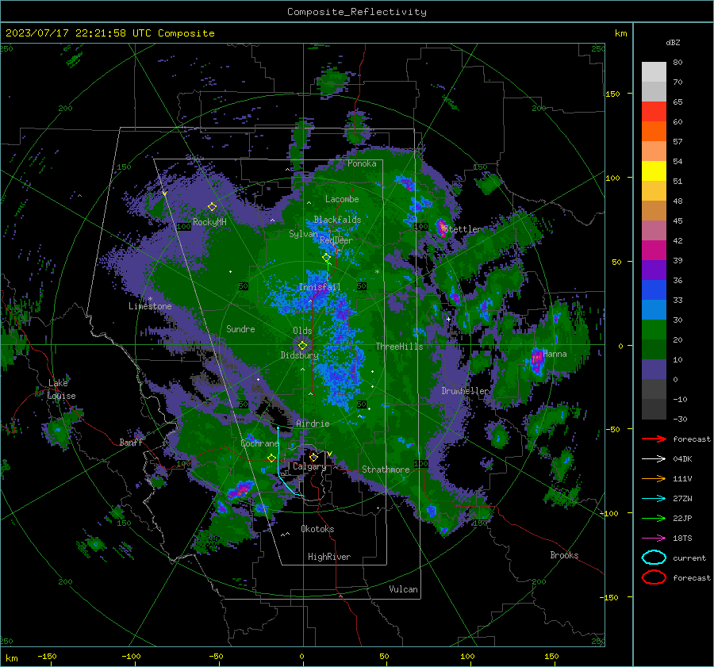
Task: Click the dBZ legend heading
Action: point(673,42)
